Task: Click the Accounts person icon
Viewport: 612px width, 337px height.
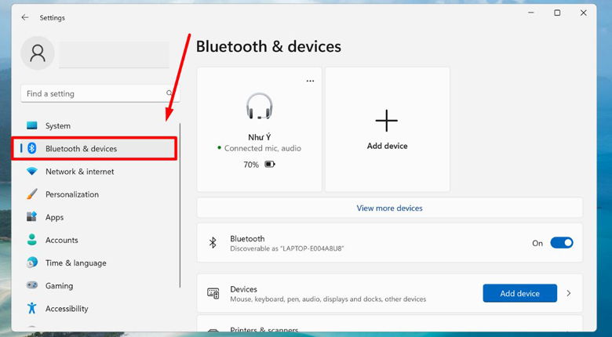Action: 31,240
